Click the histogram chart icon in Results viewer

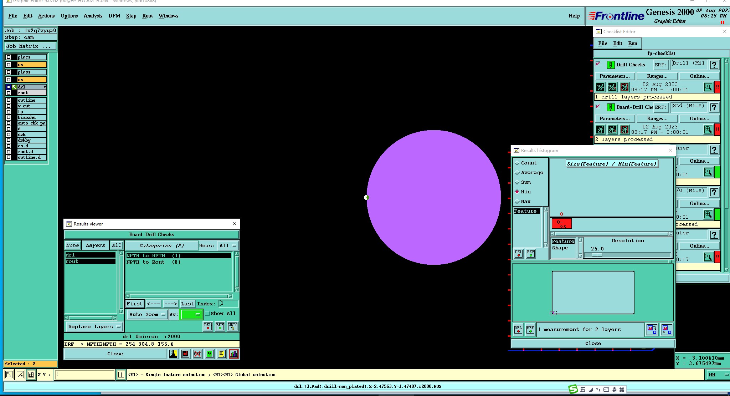coord(234,354)
